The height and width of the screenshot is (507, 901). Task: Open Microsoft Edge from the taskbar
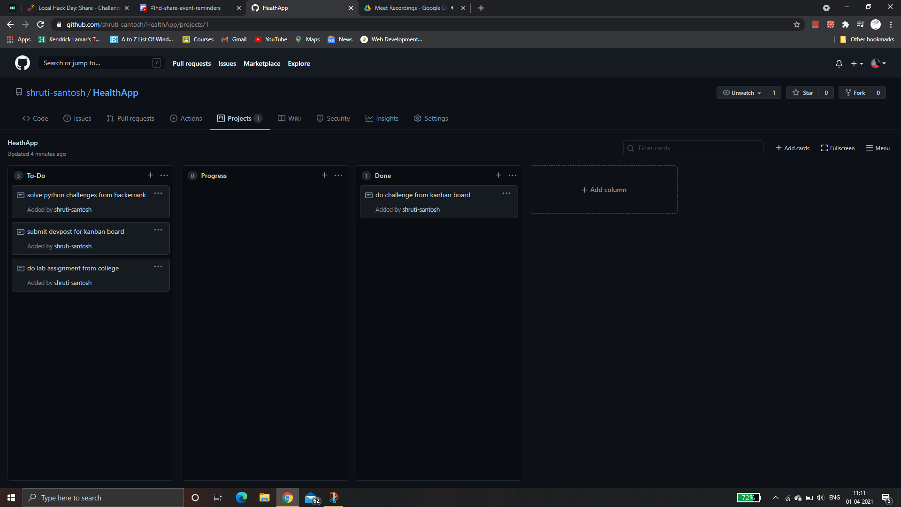pos(241,498)
